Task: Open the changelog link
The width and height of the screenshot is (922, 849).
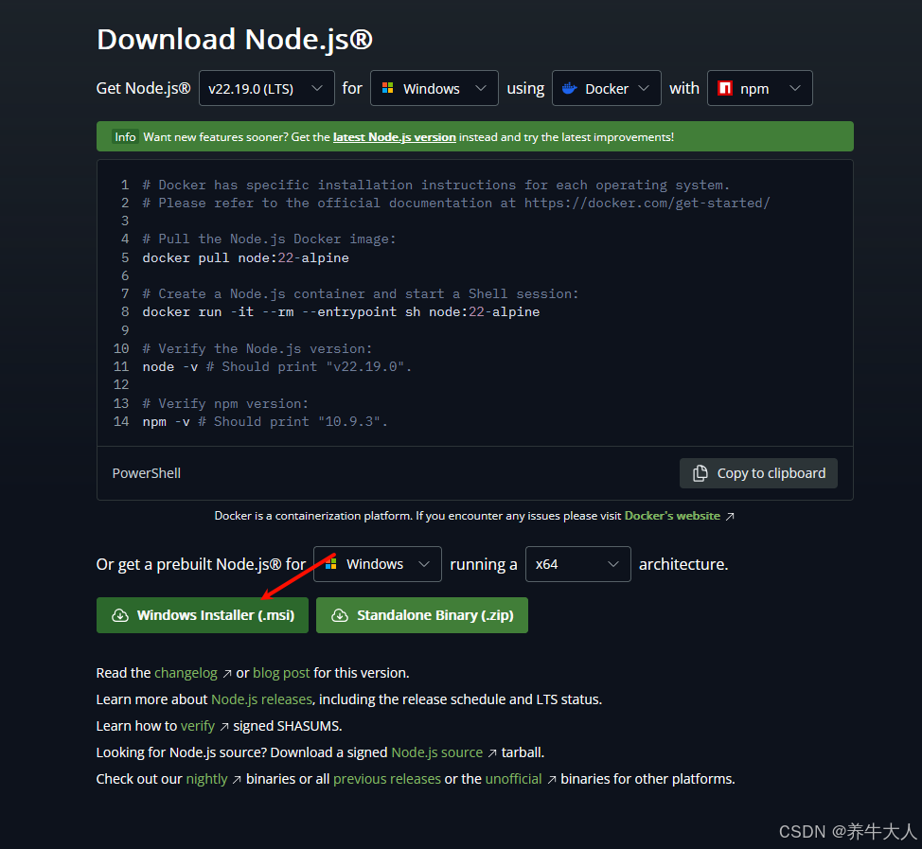Action: click(186, 673)
